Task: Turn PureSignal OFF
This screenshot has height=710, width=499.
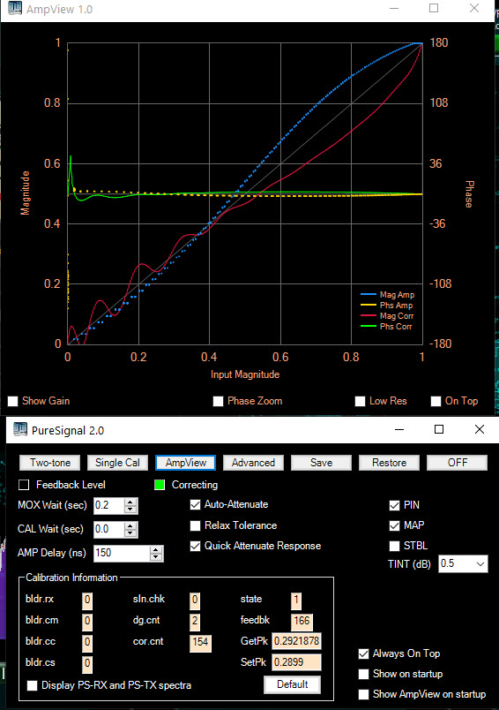Action: (457, 463)
